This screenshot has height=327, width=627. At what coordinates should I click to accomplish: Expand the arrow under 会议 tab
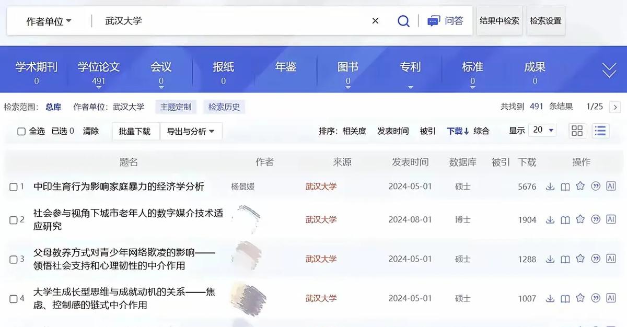(161, 88)
